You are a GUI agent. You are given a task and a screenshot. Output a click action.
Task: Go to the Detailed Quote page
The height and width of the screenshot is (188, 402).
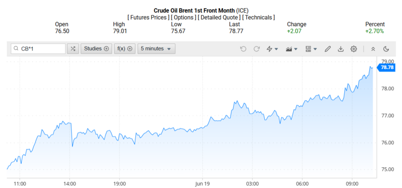tap(219, 18)
